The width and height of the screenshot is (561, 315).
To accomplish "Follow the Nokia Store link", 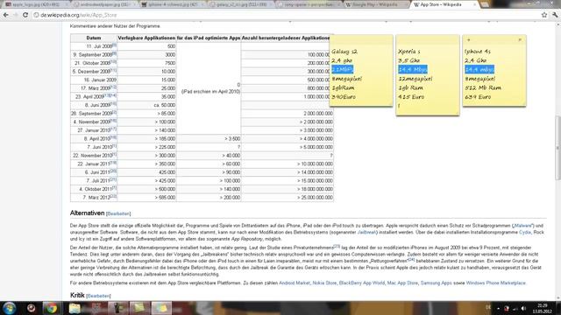I will pyautogui.click(x=324, y=283).
